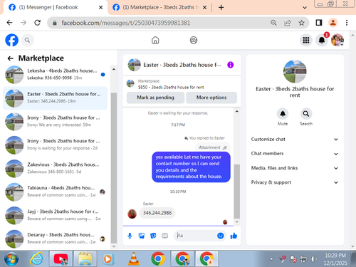Open notifications bell with red badge
The height and width of the screenshot is (267, 356).
pyautogui.click(x=322, y=40)
